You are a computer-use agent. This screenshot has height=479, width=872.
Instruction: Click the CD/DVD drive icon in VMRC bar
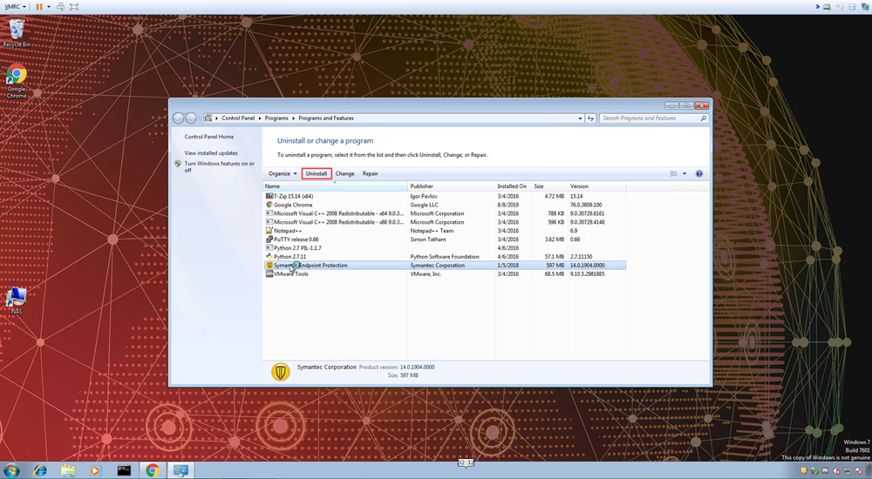pos(840,7)
